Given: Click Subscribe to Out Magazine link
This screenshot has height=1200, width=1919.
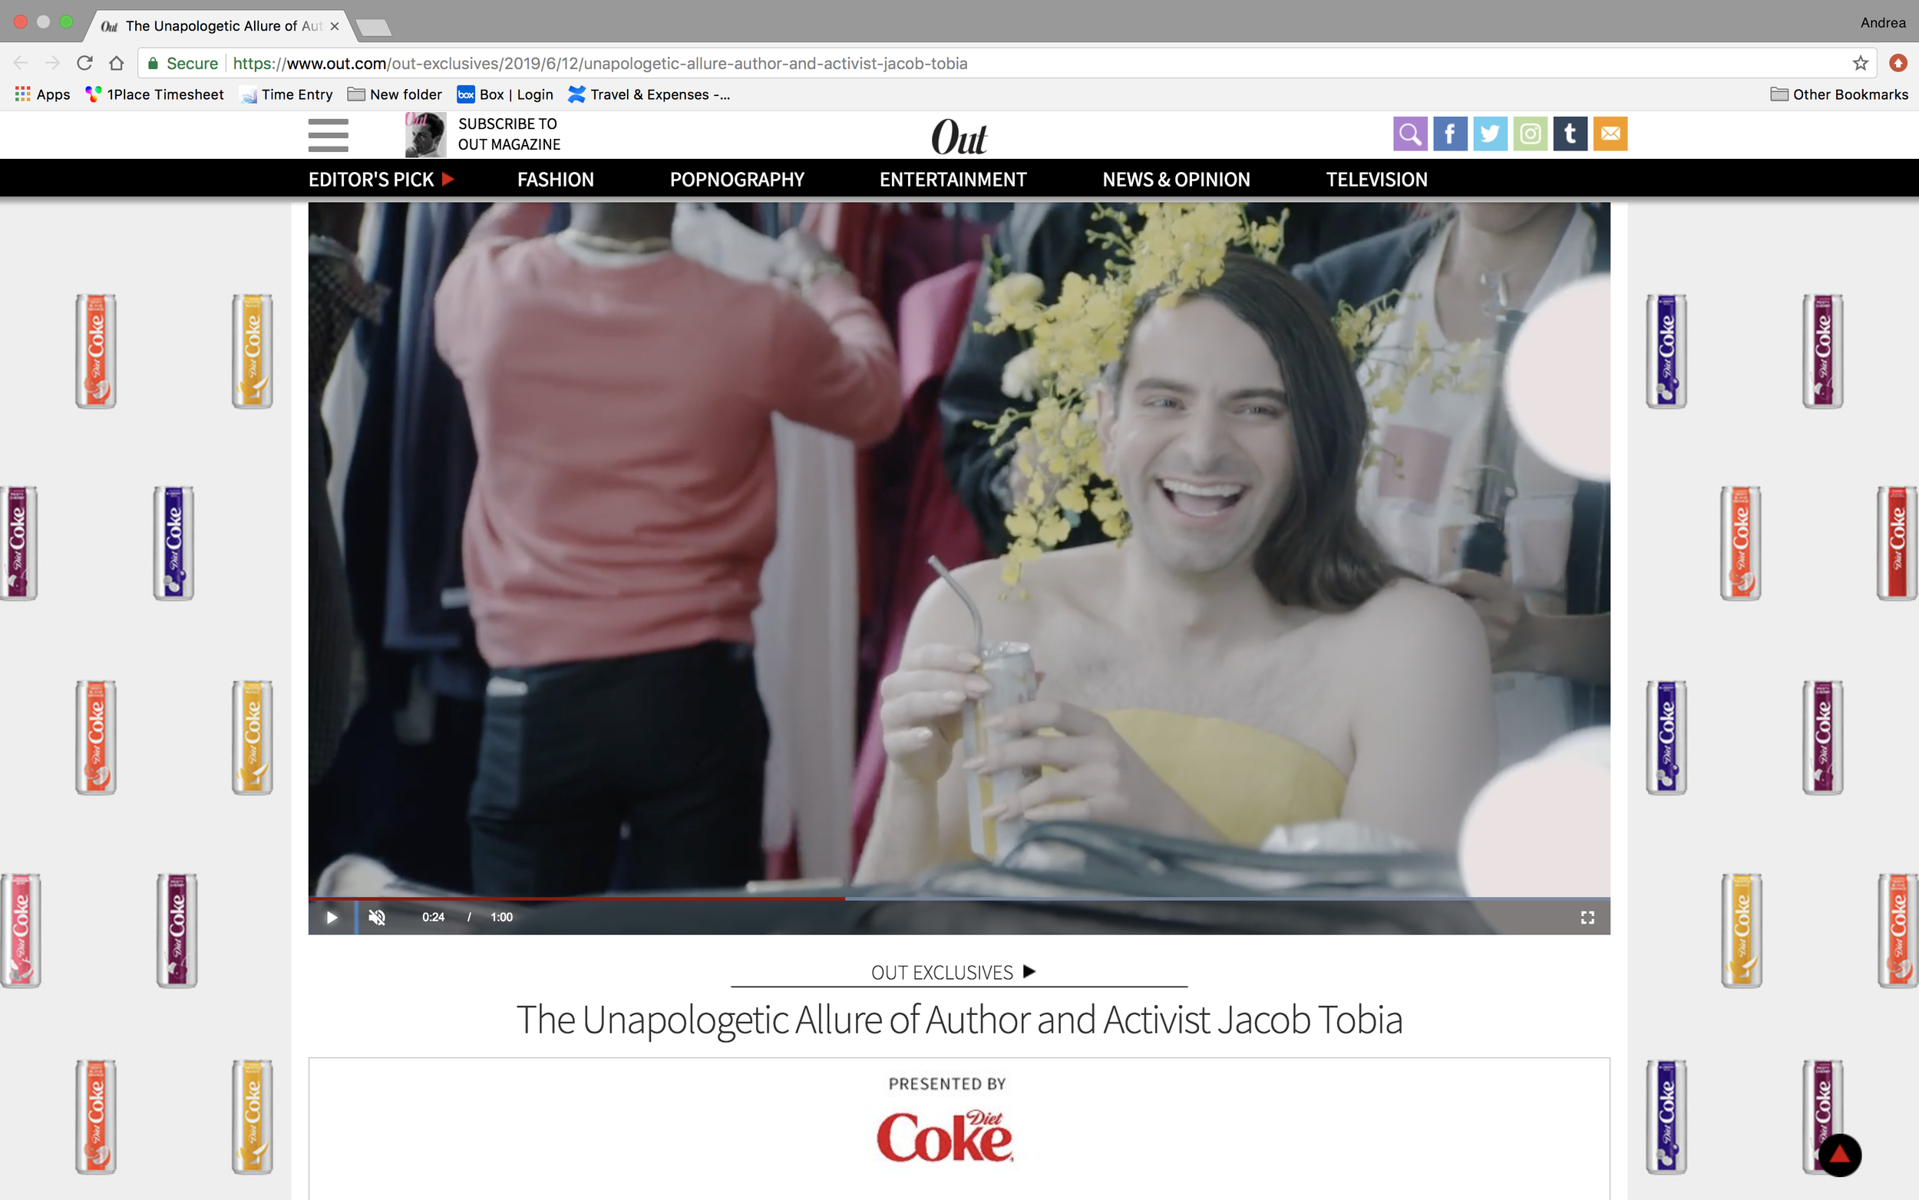Looking at the screenshot, I should (508, 134).
